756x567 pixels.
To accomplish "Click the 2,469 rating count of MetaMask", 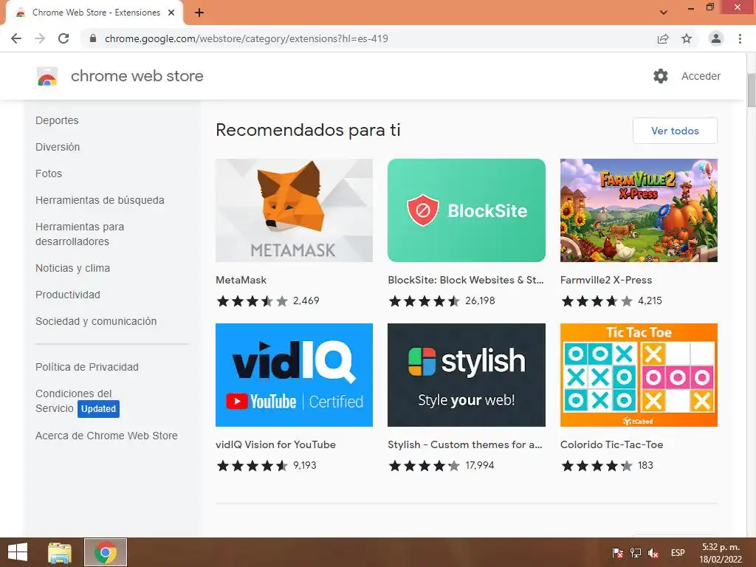I will [306, 301].
